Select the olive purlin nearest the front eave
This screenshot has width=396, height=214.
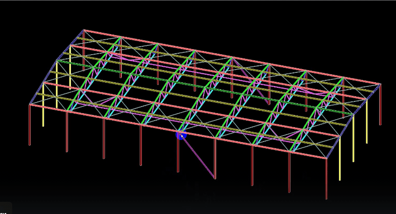point(187,120)
